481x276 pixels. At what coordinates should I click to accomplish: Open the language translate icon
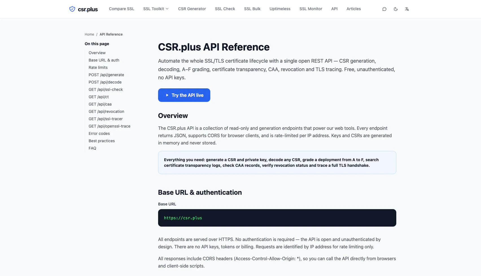(407, 9)
